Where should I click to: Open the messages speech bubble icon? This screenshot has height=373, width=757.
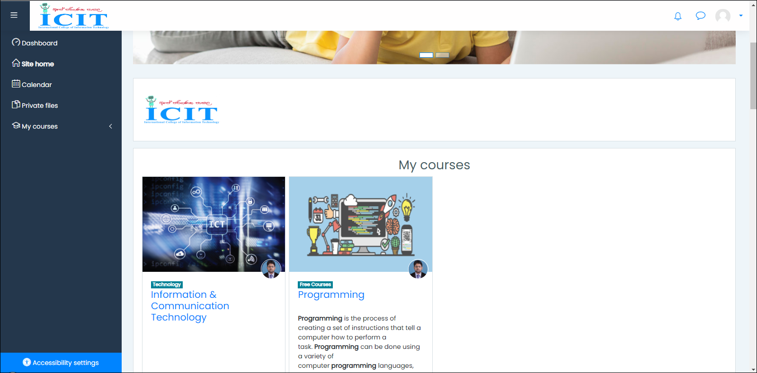700,16
